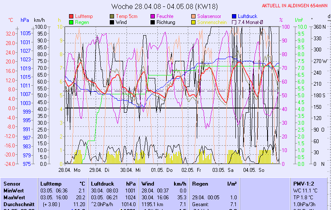
Task: Click the blue Luftdruck legend square
Action: click(234, 16)
